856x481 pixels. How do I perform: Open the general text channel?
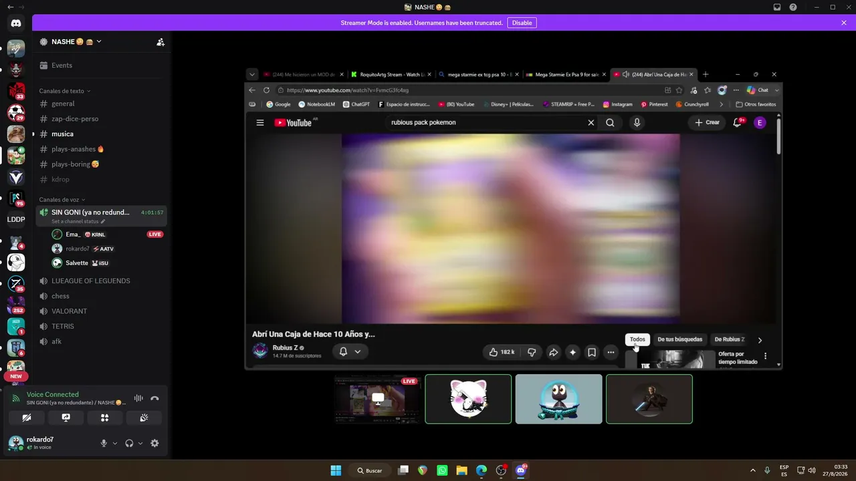(x=102, y=104)
